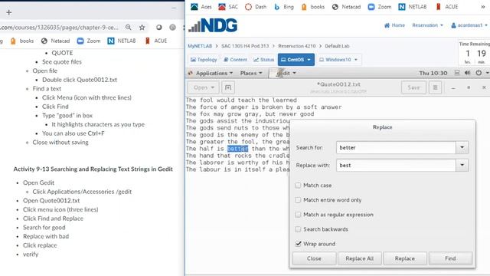
Task: Open the Netacad bookmark in right browser
Action: coord(346,7)
